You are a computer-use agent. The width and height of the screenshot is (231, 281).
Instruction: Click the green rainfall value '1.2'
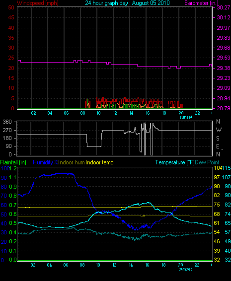pos(13,168)
